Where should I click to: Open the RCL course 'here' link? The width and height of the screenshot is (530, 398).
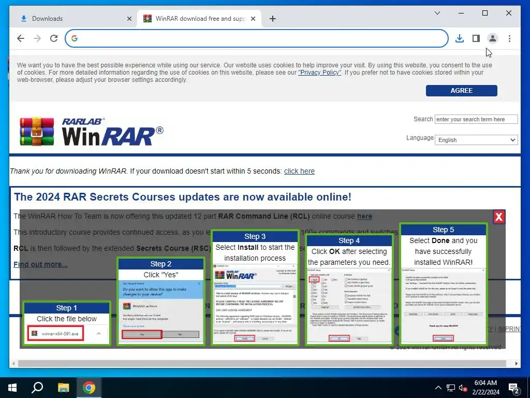pos(364,216)
